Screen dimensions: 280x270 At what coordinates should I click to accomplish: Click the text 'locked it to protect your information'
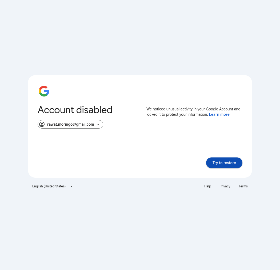pyautogui.click(x=177, y=114)
